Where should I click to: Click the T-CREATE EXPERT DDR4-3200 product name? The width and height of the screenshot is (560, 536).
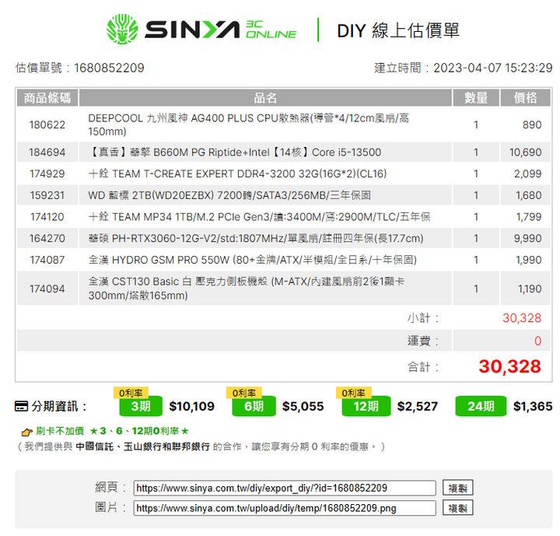point(237,173)
